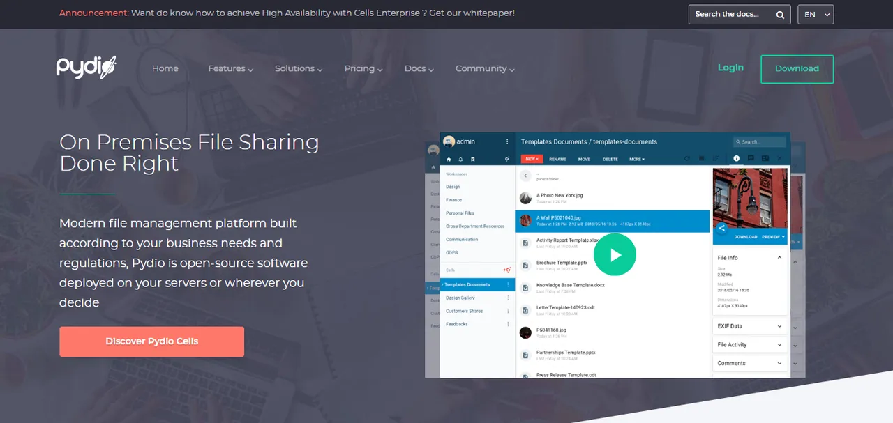This screenshot has width=893, height=423.
Task: Select the A Wall P5021040.jpg row
Action: [x=613, y=220]
